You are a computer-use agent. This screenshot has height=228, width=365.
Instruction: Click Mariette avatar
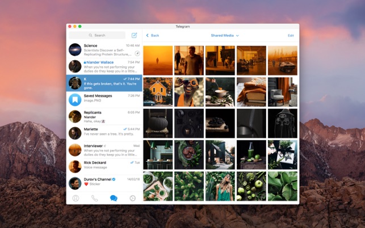pyautogui.click(x=75, y=133)
